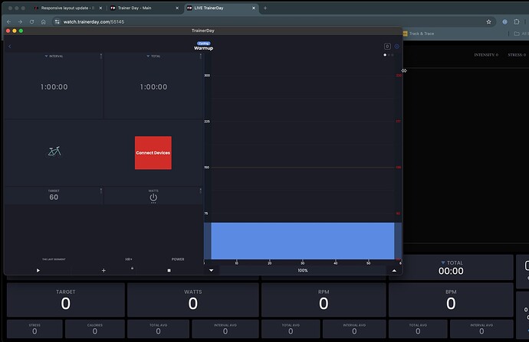
Task: Increase intensity with the up arrow
Action: 394,270
